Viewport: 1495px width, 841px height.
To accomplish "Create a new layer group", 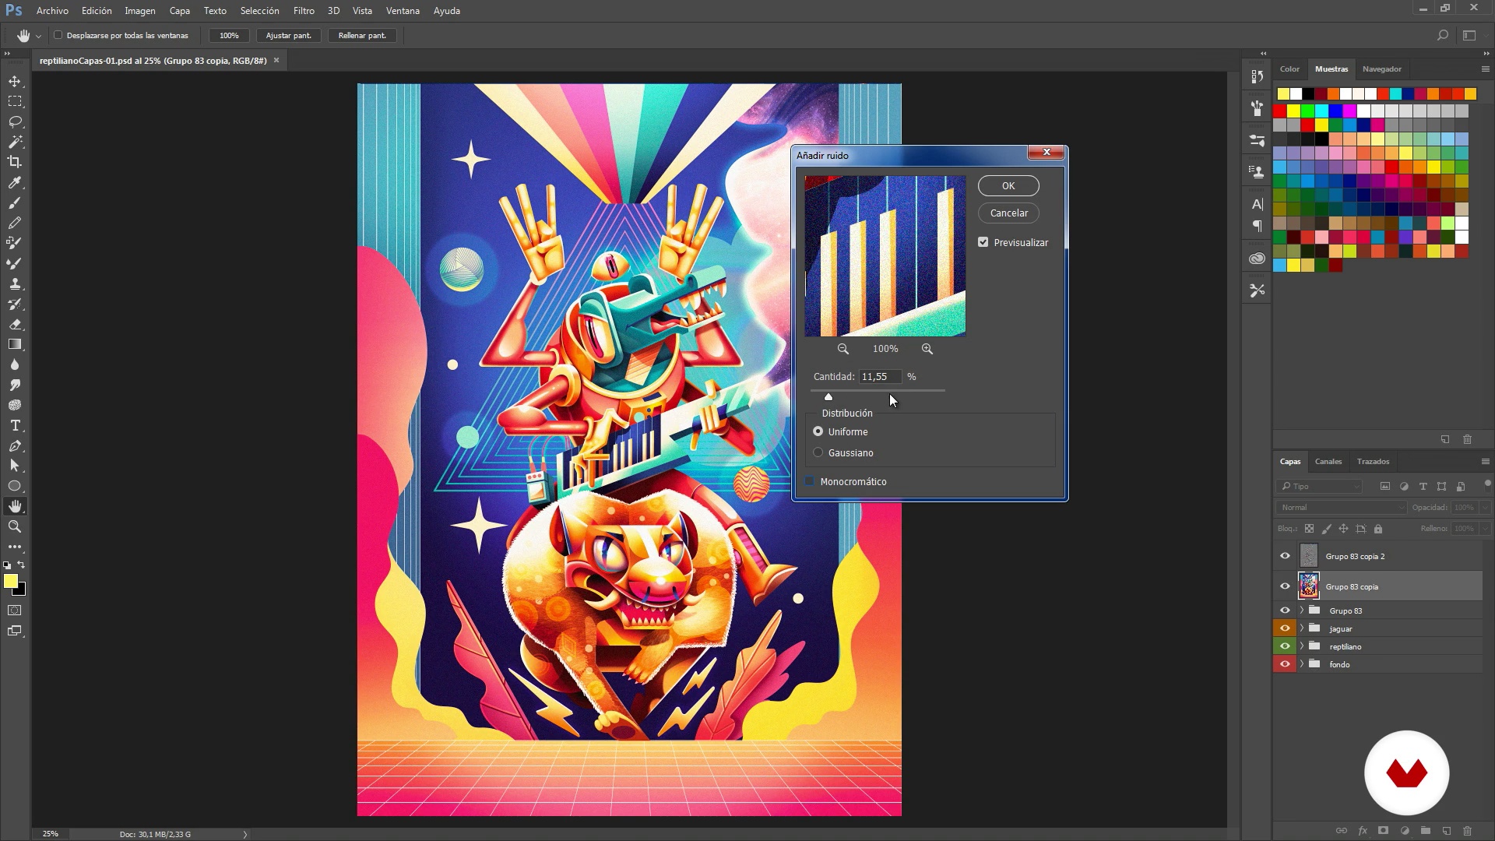I will tap(1426, 831).
